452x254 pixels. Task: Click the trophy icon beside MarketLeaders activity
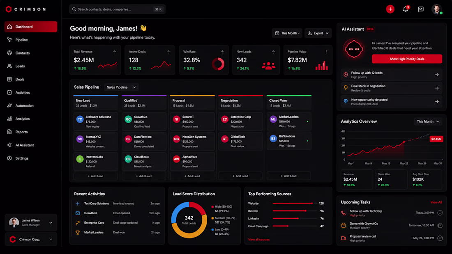[x=78, y=232]
